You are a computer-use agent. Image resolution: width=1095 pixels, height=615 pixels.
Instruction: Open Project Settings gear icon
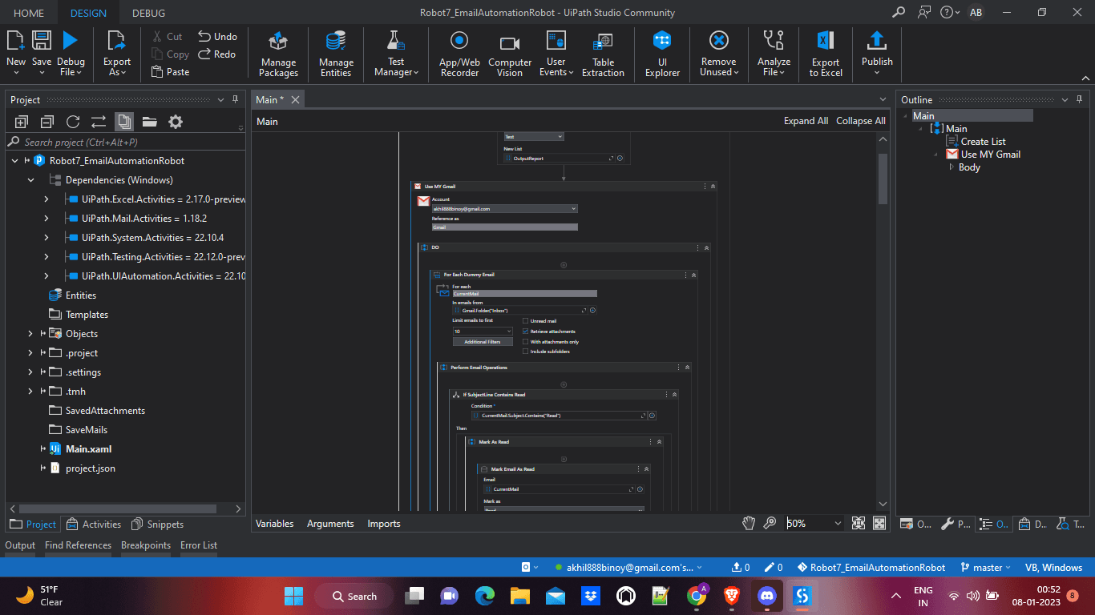coord(176,122)
